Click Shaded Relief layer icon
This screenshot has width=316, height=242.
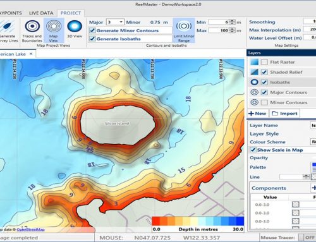click(x=254, y=72)
